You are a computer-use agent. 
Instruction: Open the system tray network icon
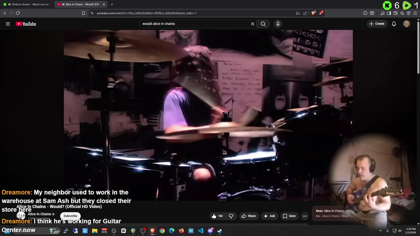[394, 231]
